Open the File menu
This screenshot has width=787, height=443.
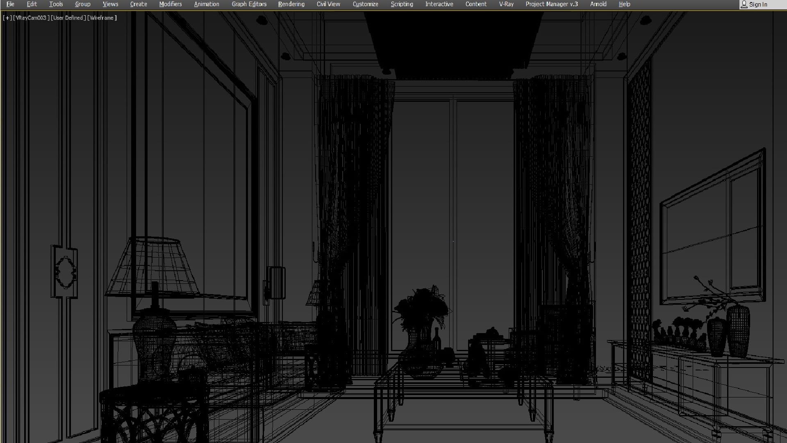10,4
